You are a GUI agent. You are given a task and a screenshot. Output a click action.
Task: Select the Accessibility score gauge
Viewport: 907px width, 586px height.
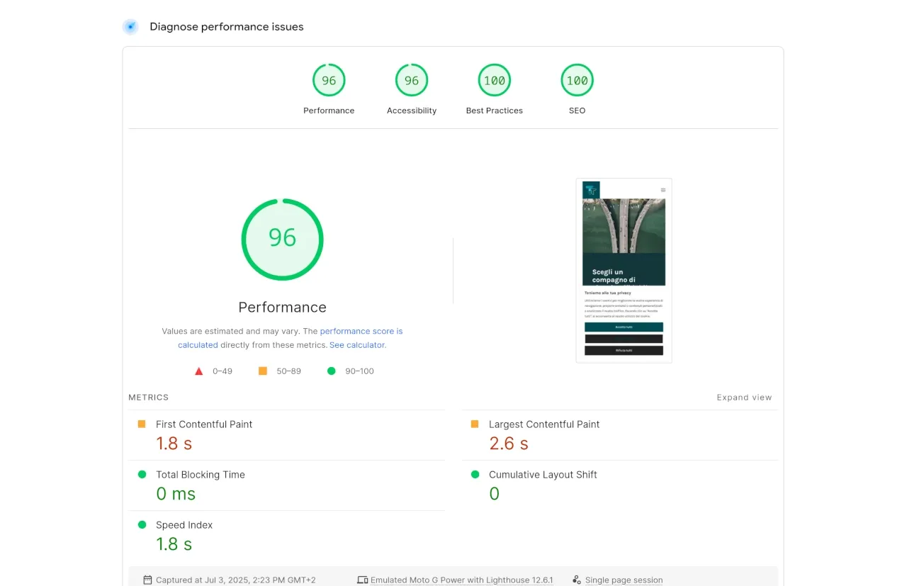(x=412, y=89)
